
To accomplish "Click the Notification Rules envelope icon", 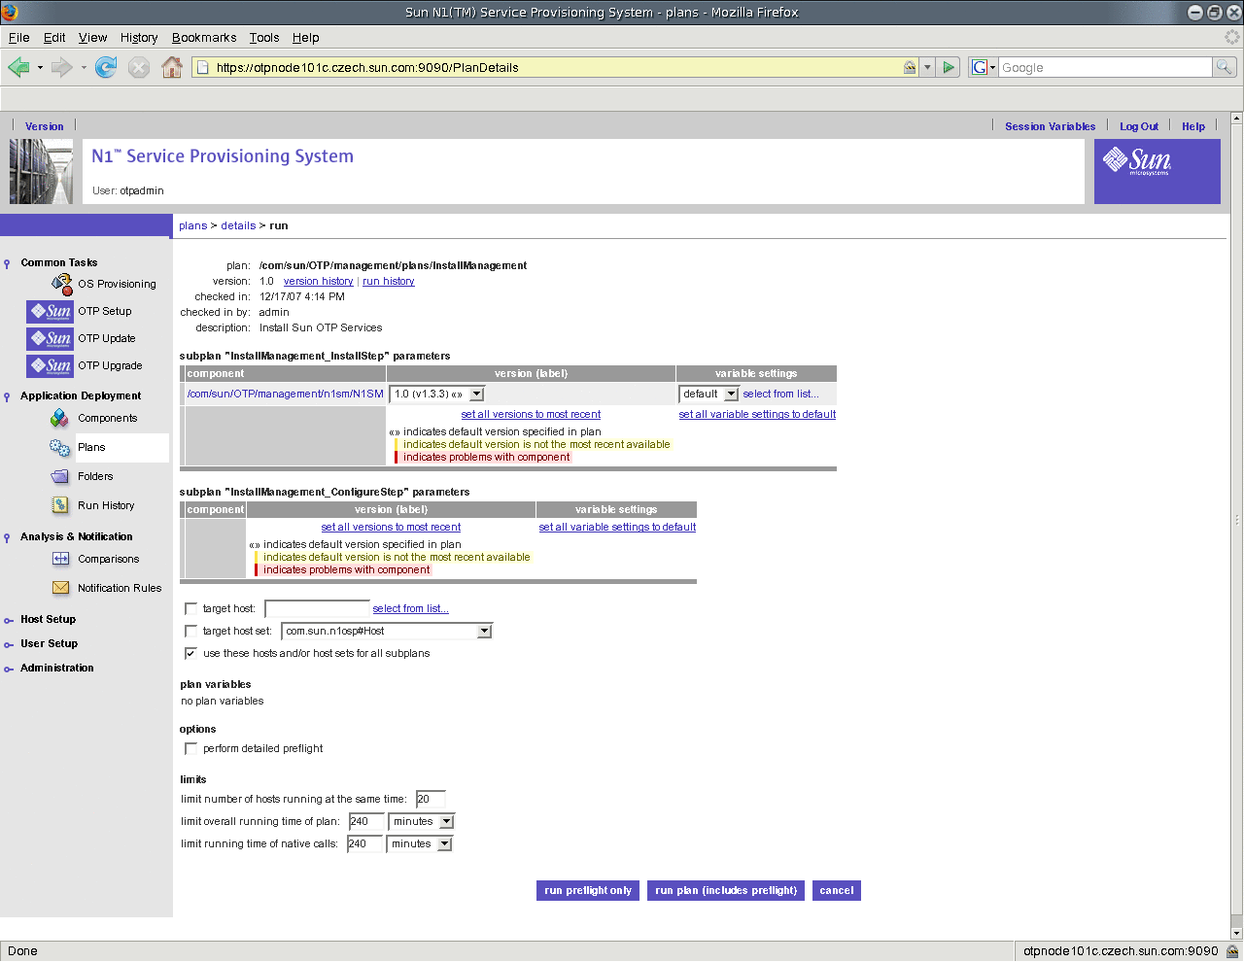I will (x=60, y=588).
